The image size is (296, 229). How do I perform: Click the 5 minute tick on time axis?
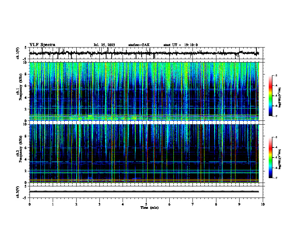[146, 204]
